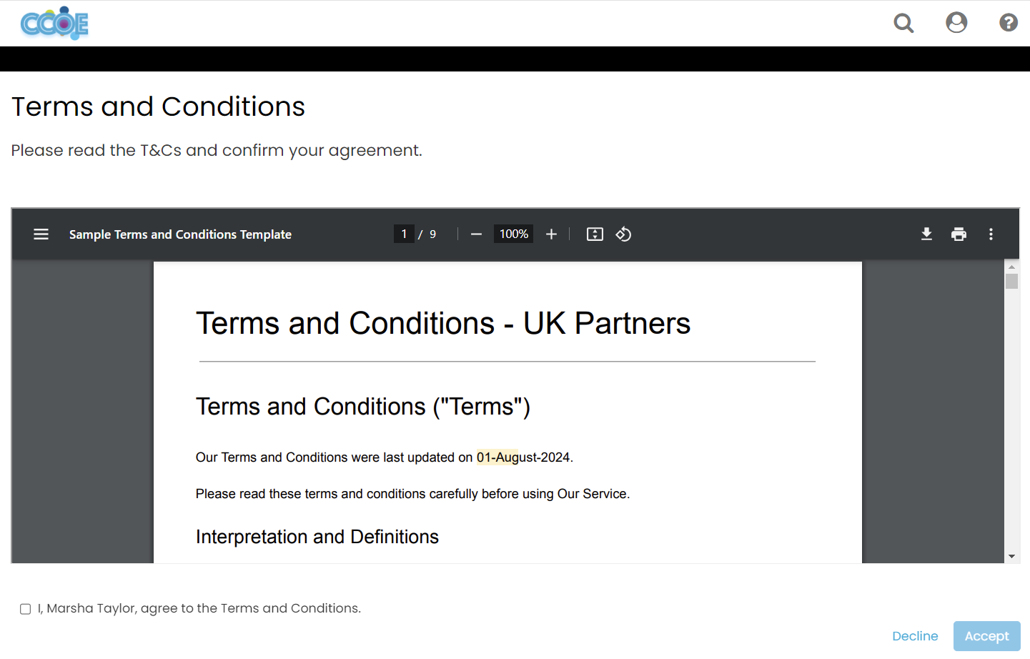Zoom in the PDF document
This screenshot has height=659, width=1030.
[551, 234]
